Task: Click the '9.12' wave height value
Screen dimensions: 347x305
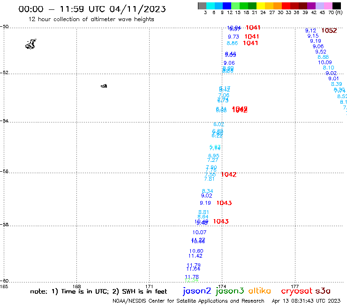Action: point(310,30)
